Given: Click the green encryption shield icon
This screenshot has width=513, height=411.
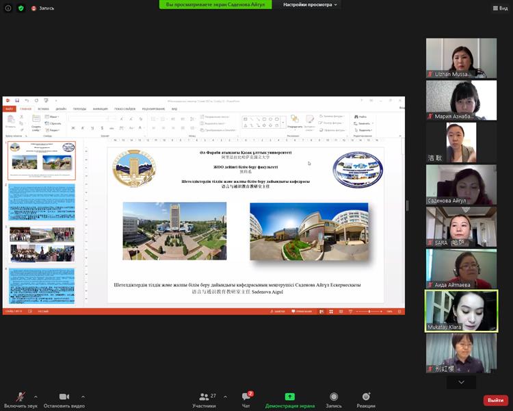Looking at the screenshot, I should (21, 8).
